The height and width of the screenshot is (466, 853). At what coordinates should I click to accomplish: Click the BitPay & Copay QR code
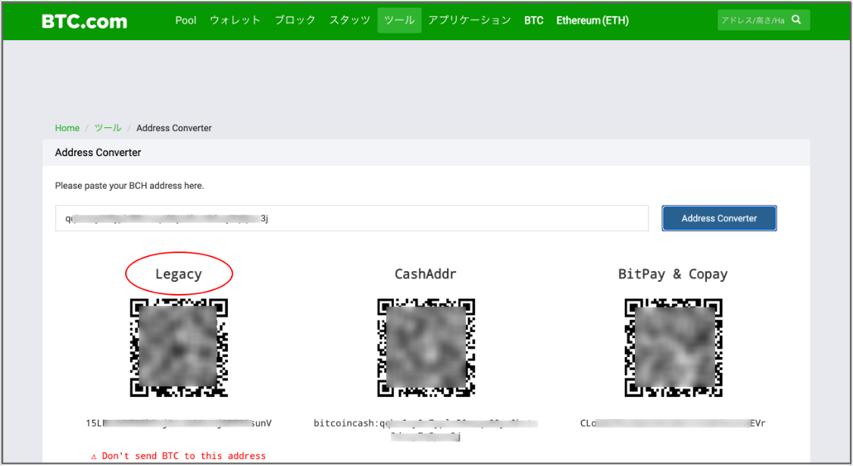(x=673, y=347)
